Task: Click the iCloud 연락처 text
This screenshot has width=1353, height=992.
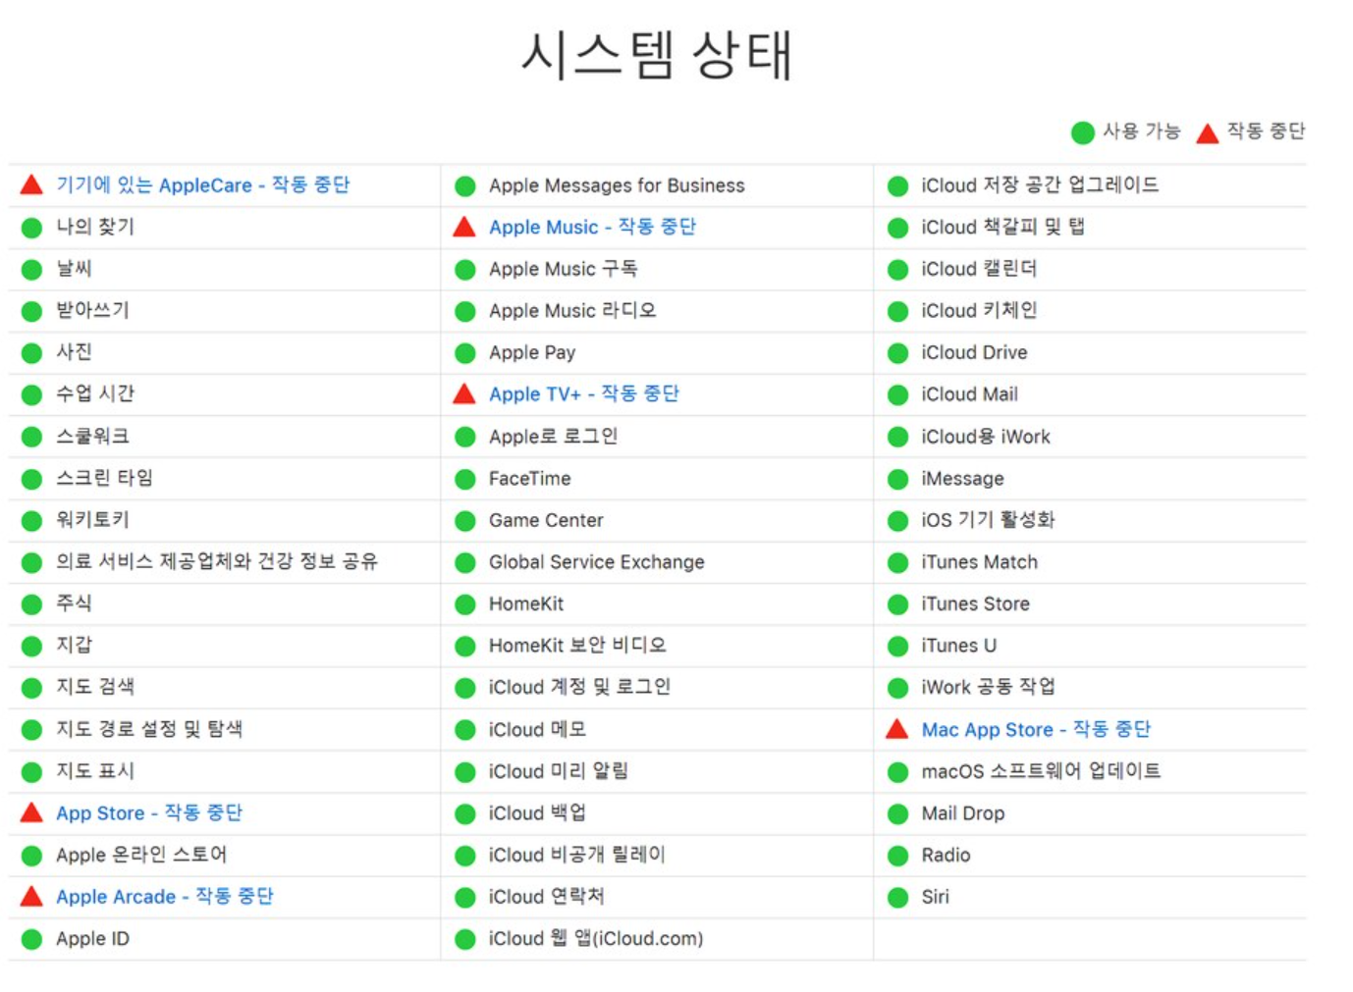Action: tap(547, 897)
